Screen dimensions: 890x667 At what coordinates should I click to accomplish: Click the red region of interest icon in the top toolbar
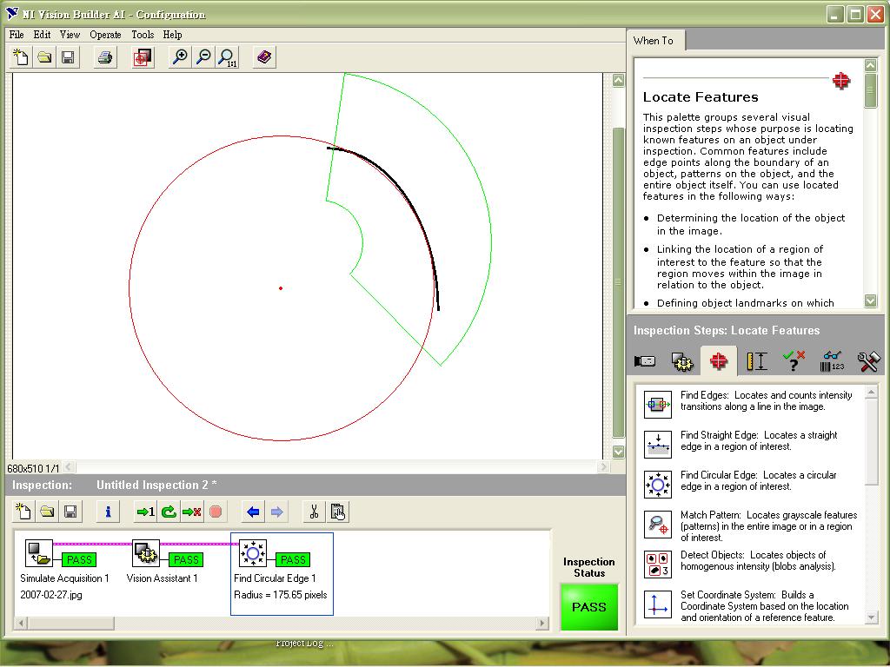pyautogui.click(x=143, y=57)
